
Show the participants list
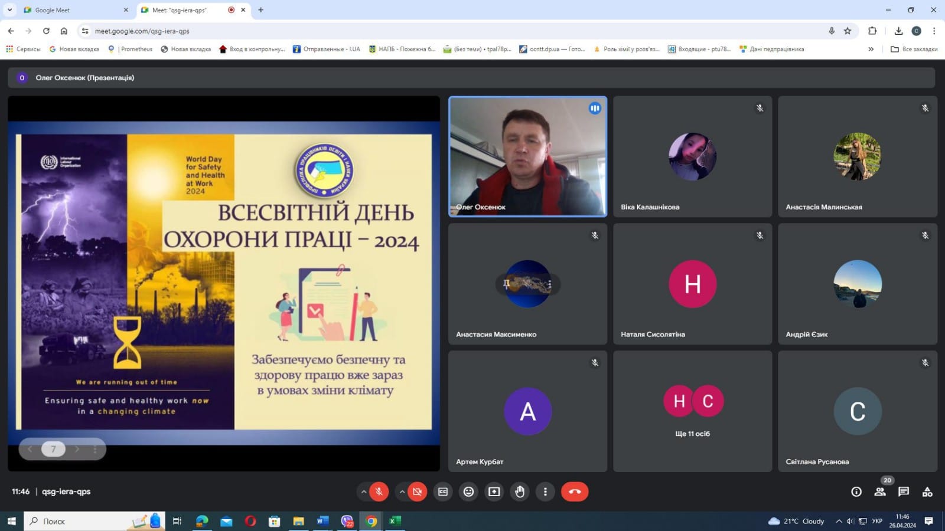pyautogui.click(x=879, y=491)
